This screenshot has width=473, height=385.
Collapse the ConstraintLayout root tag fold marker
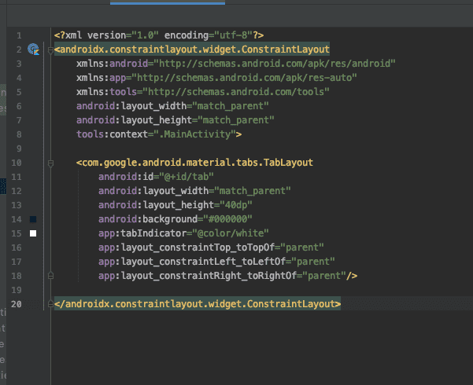50,49
